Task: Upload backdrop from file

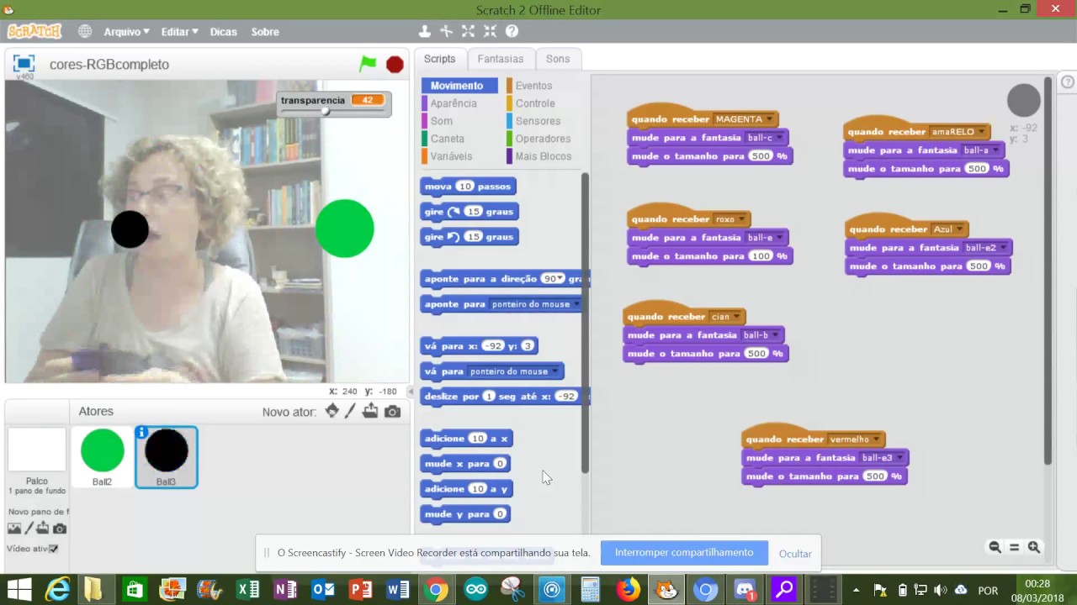Action: click(x=43, y=529)
